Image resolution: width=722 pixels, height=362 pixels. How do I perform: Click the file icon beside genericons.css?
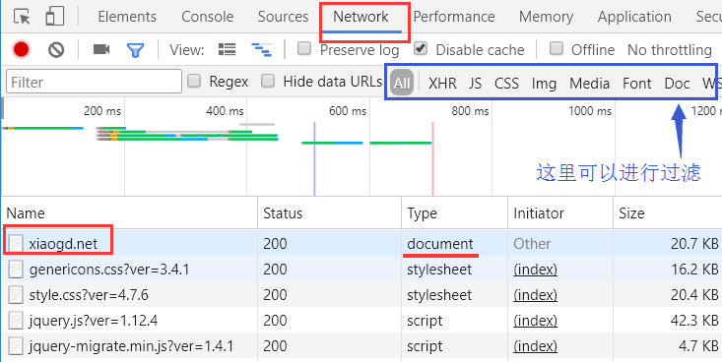coord(17,270)
